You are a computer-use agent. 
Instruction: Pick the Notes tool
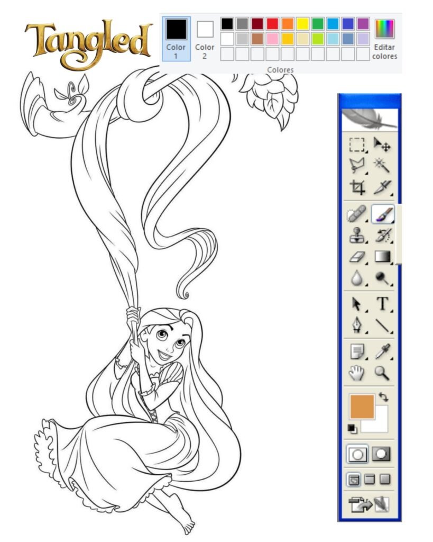coord(357,352)
